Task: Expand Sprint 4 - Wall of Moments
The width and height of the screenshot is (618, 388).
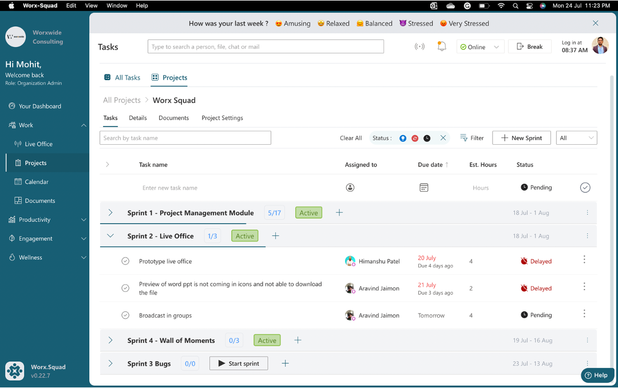Action: [x=110, y=340]
